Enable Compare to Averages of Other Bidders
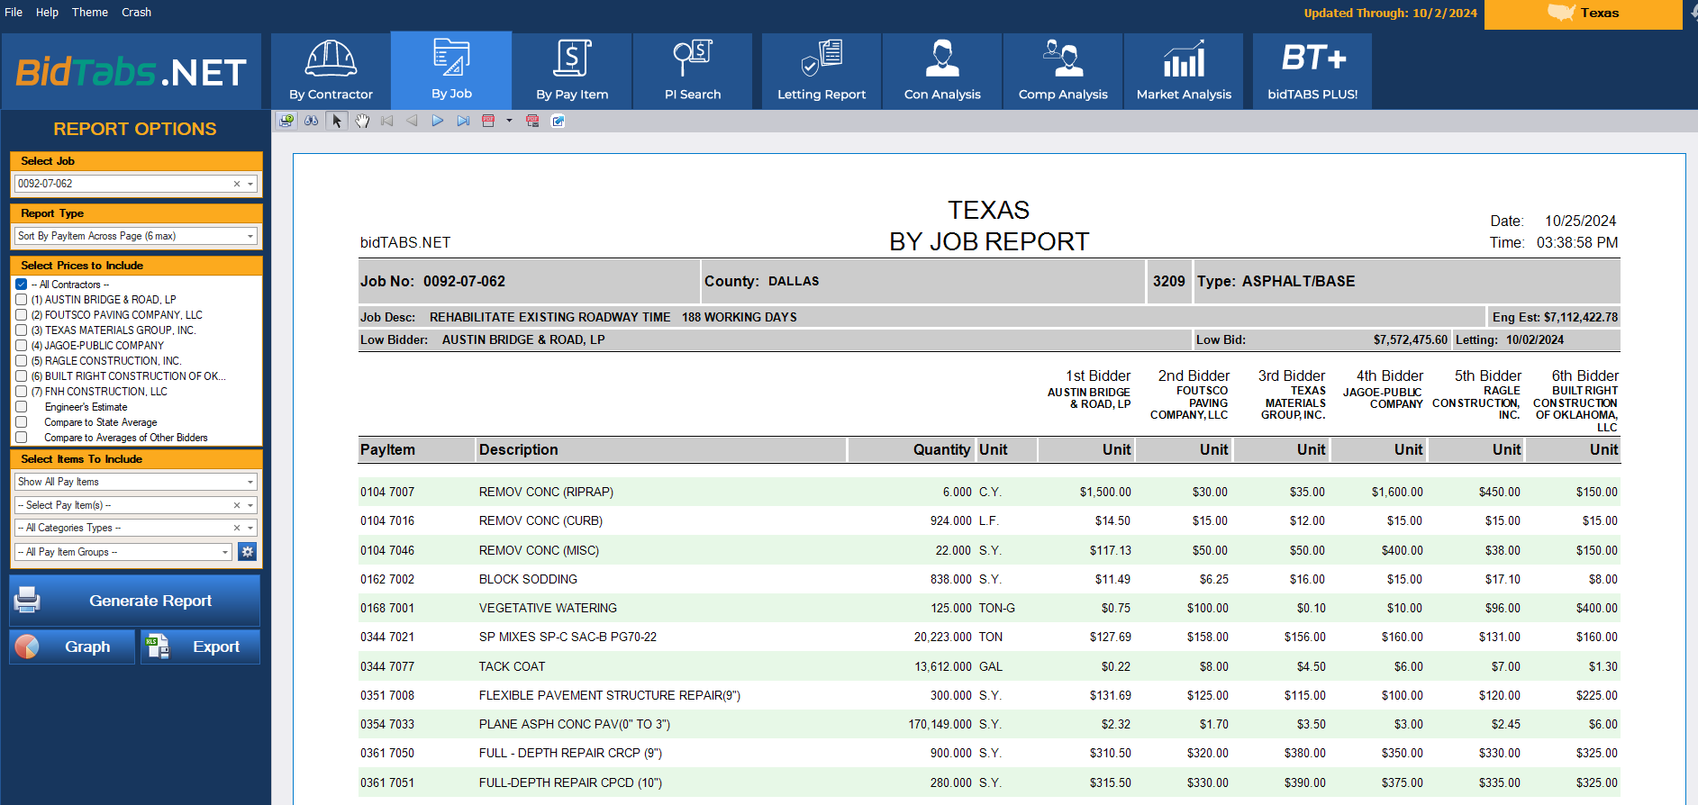The image size is (1698, 805). pos(21,438)
